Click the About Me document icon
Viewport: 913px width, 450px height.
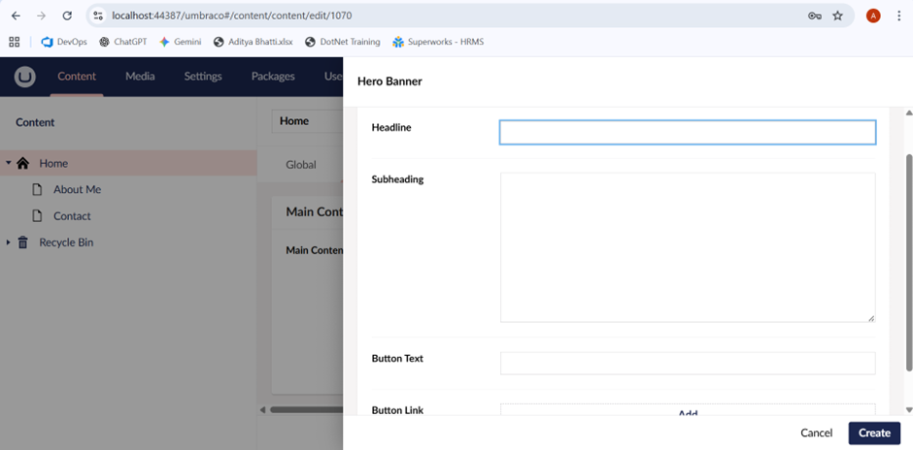(x=38, y=190)
